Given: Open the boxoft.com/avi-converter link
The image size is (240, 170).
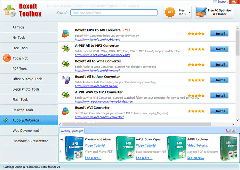Looking at the screenshot, I should (x=99, y=117).
